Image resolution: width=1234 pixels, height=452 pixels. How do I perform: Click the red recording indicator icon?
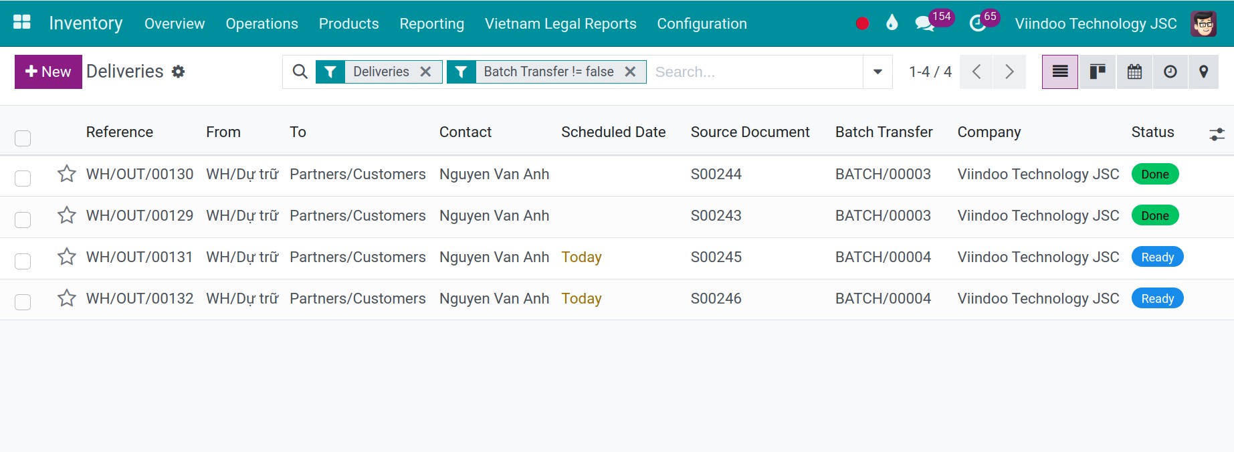[862, 23]
